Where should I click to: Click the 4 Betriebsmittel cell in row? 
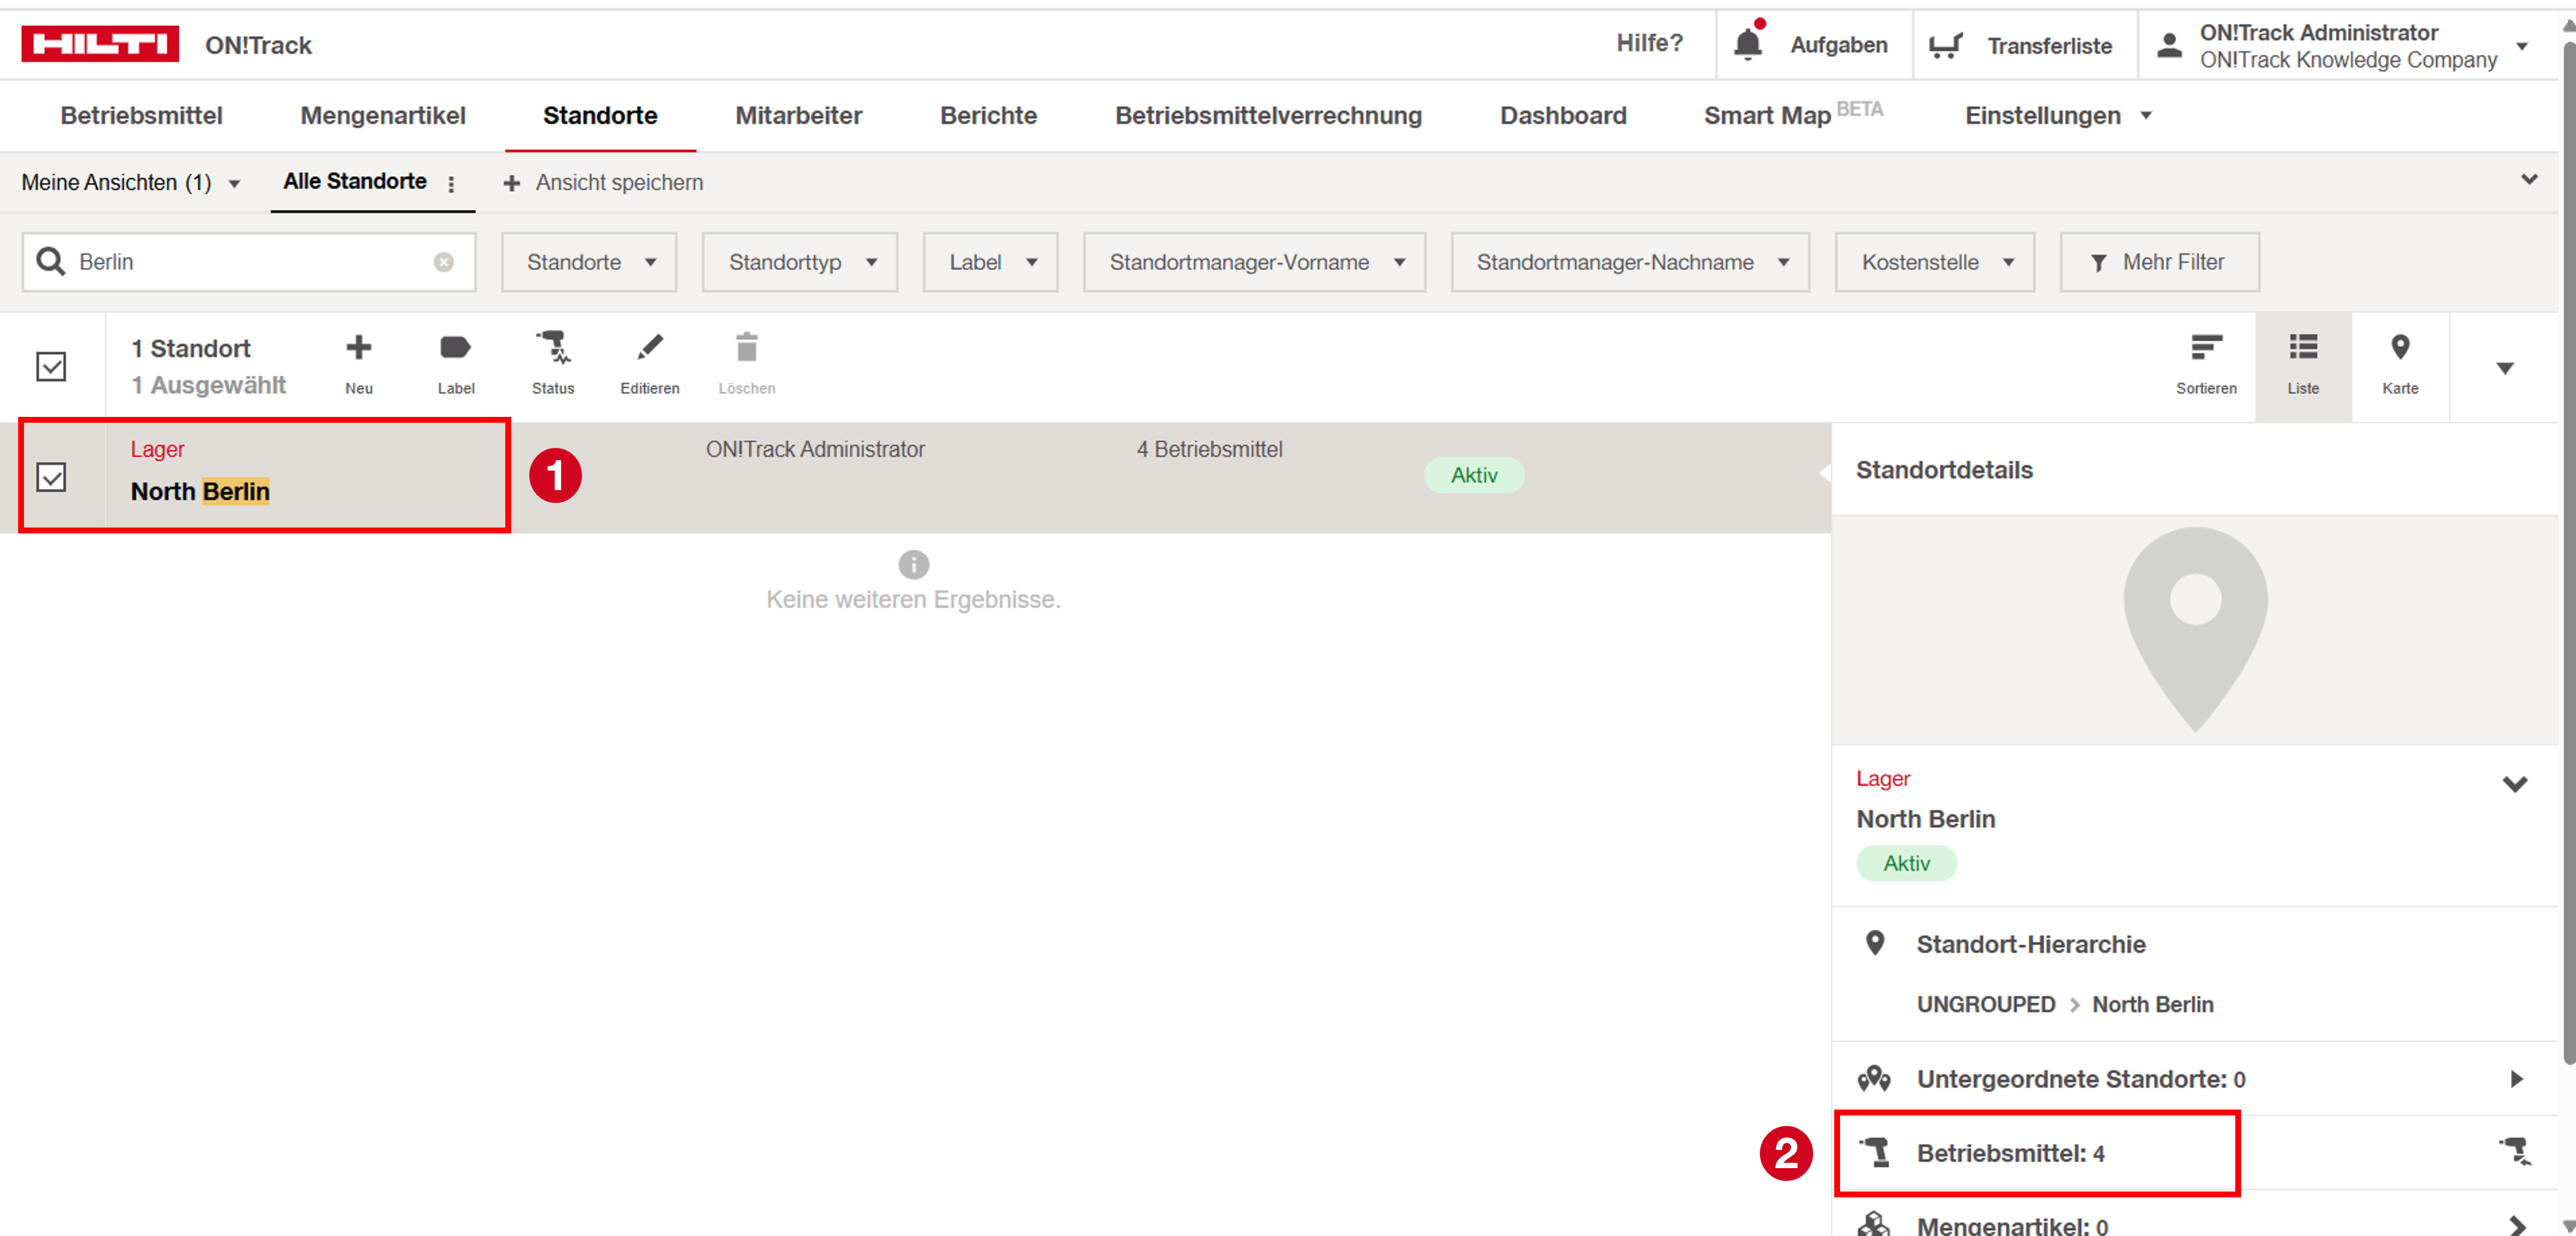[x=1209, y=449]
